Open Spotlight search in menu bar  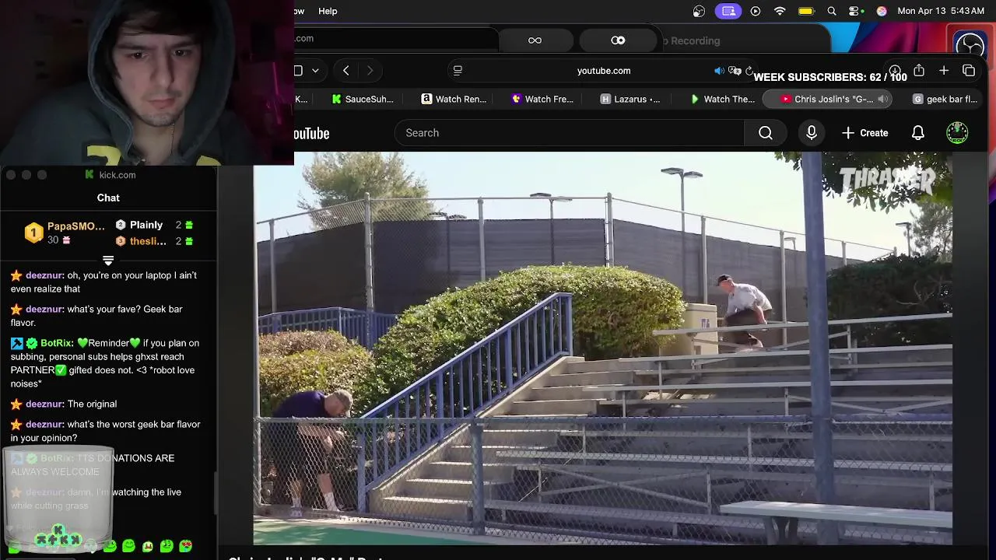(832, 11)
